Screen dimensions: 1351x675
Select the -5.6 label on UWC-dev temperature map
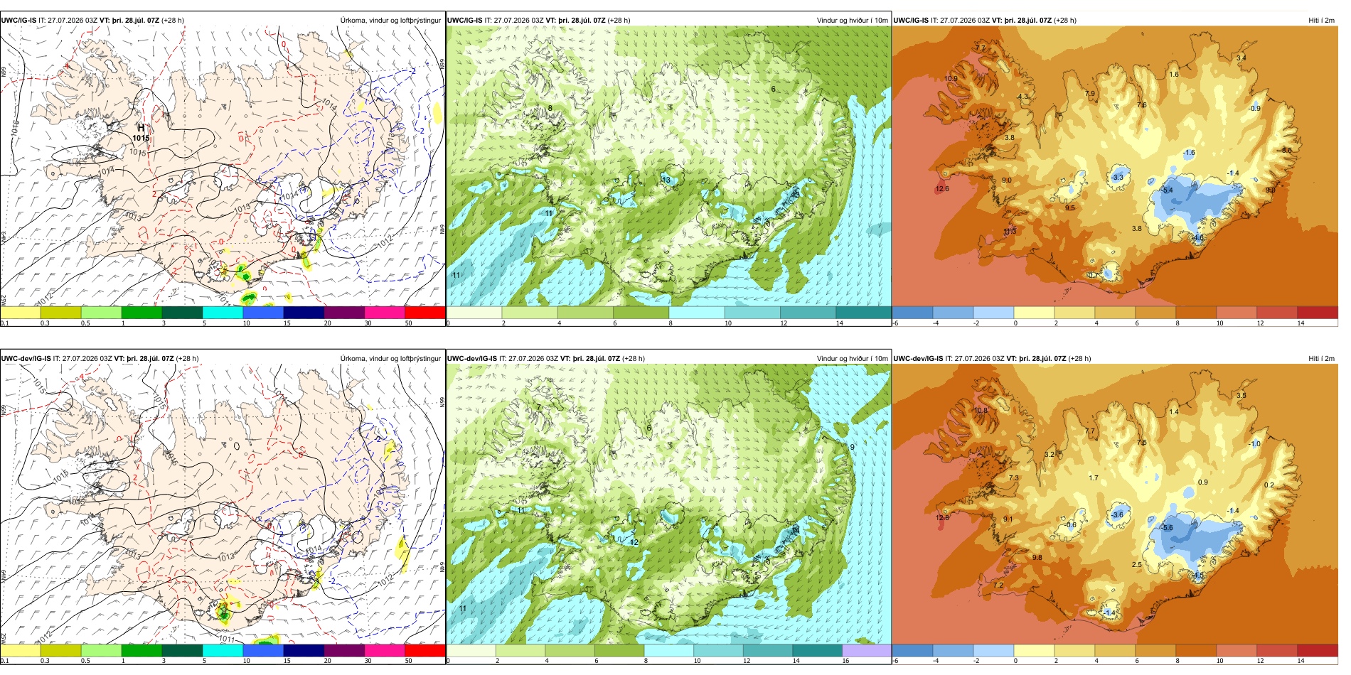(1167, 528)
